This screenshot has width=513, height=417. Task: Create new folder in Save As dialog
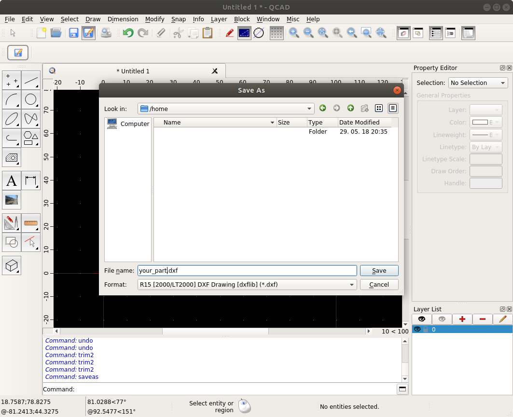point(365,109)
